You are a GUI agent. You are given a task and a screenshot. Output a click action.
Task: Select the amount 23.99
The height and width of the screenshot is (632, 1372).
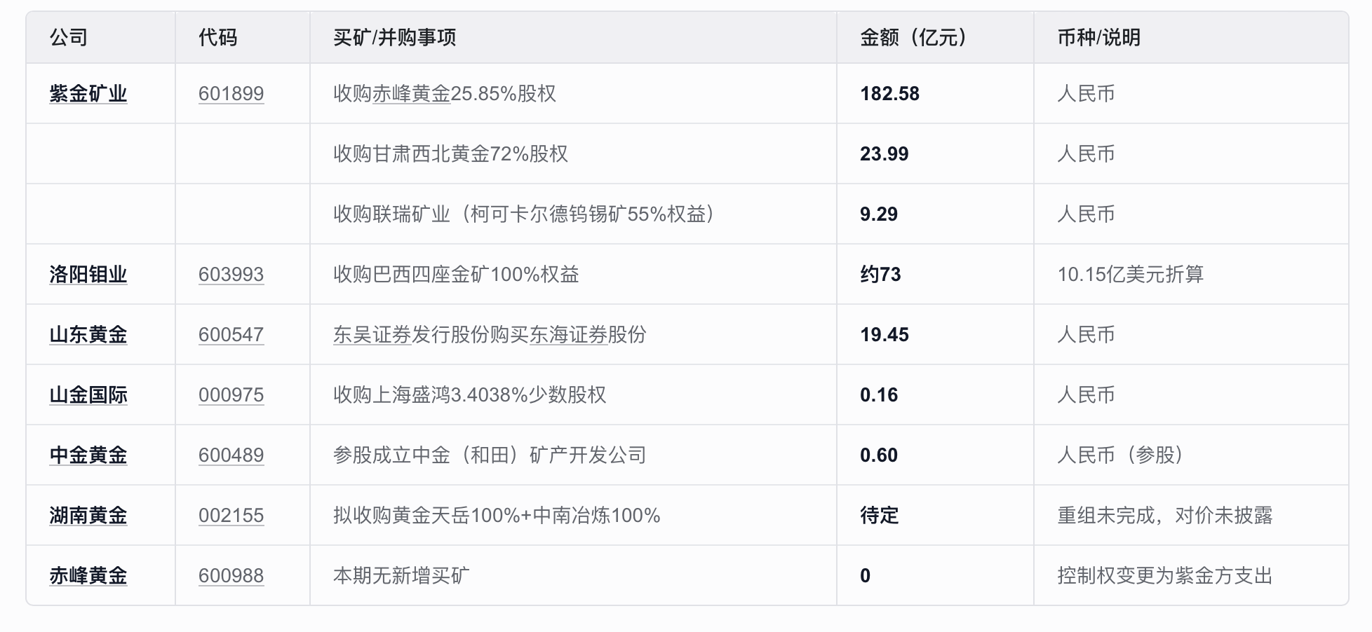(884, 154)
